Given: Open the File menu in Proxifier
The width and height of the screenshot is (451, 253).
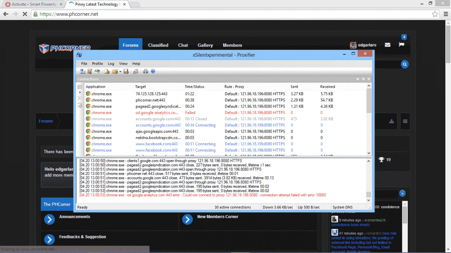Looking at the screenshot, I should 84,64.
